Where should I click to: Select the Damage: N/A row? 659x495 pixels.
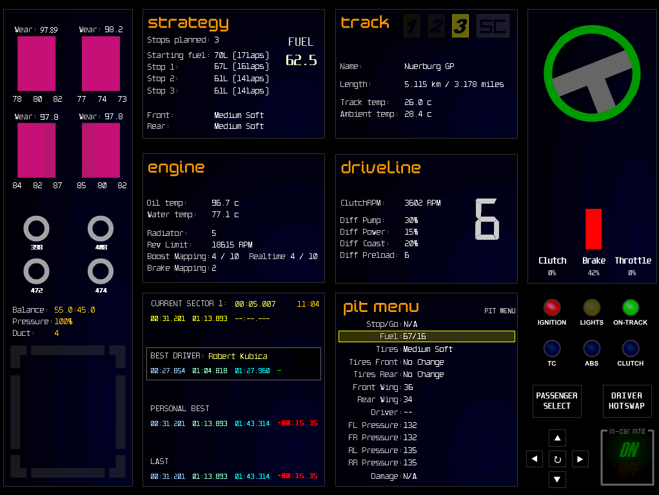click(x=393, y=476)
